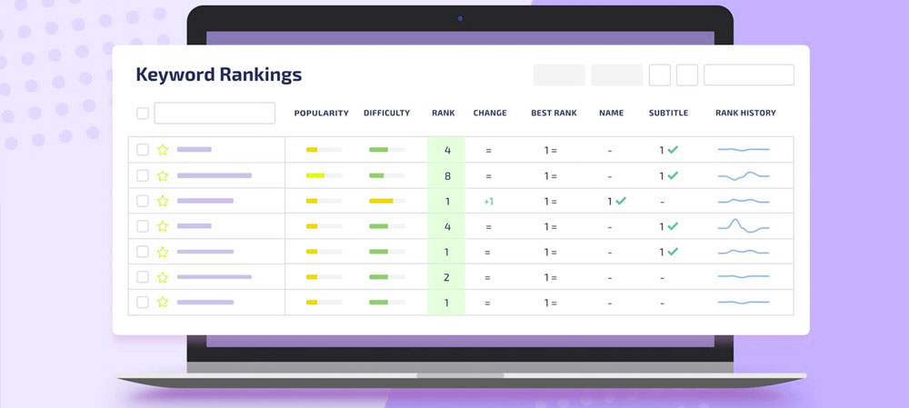Sort by the Popularity column header
Screen dimensions: 909x408
[x=321, y=113]
